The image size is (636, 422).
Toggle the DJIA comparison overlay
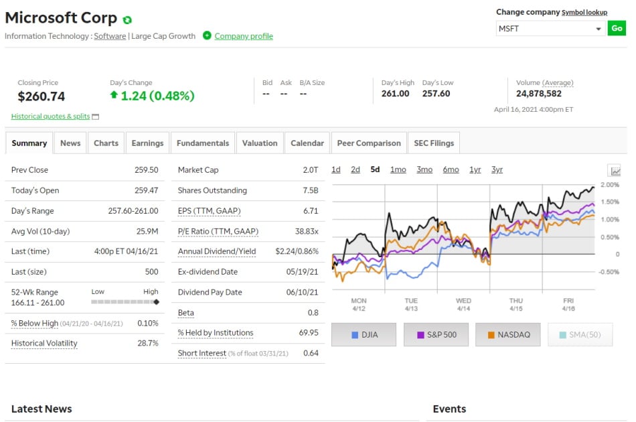[x=364, y=335]
